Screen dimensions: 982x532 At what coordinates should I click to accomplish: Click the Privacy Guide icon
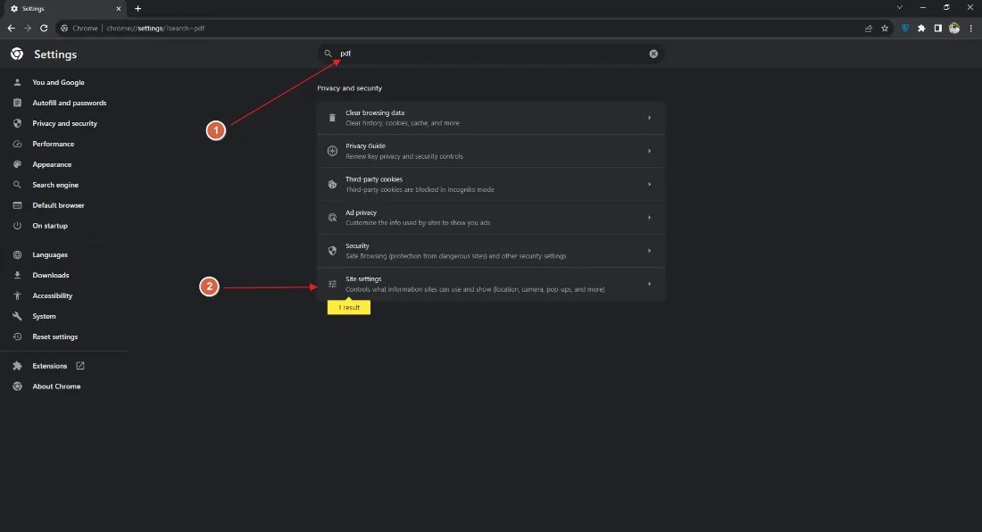coord(332,150)
